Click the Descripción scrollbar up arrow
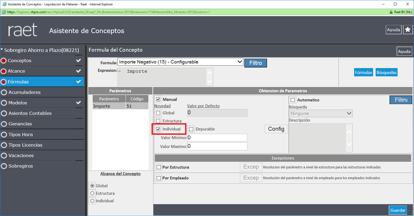 tap(349, 132)
